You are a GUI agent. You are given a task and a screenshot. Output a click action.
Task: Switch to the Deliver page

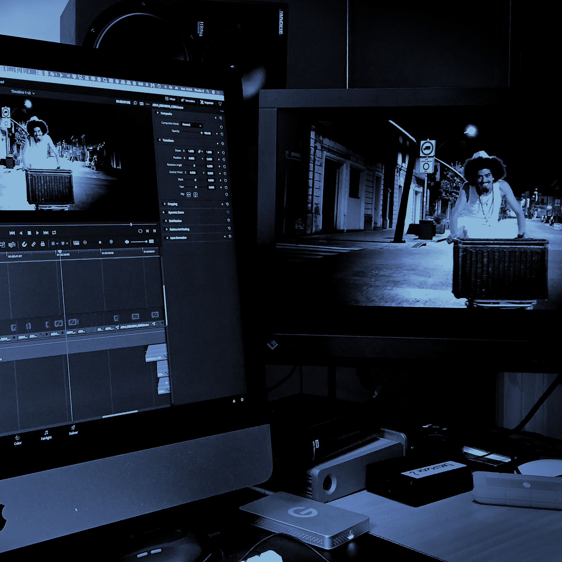[73, 430]
